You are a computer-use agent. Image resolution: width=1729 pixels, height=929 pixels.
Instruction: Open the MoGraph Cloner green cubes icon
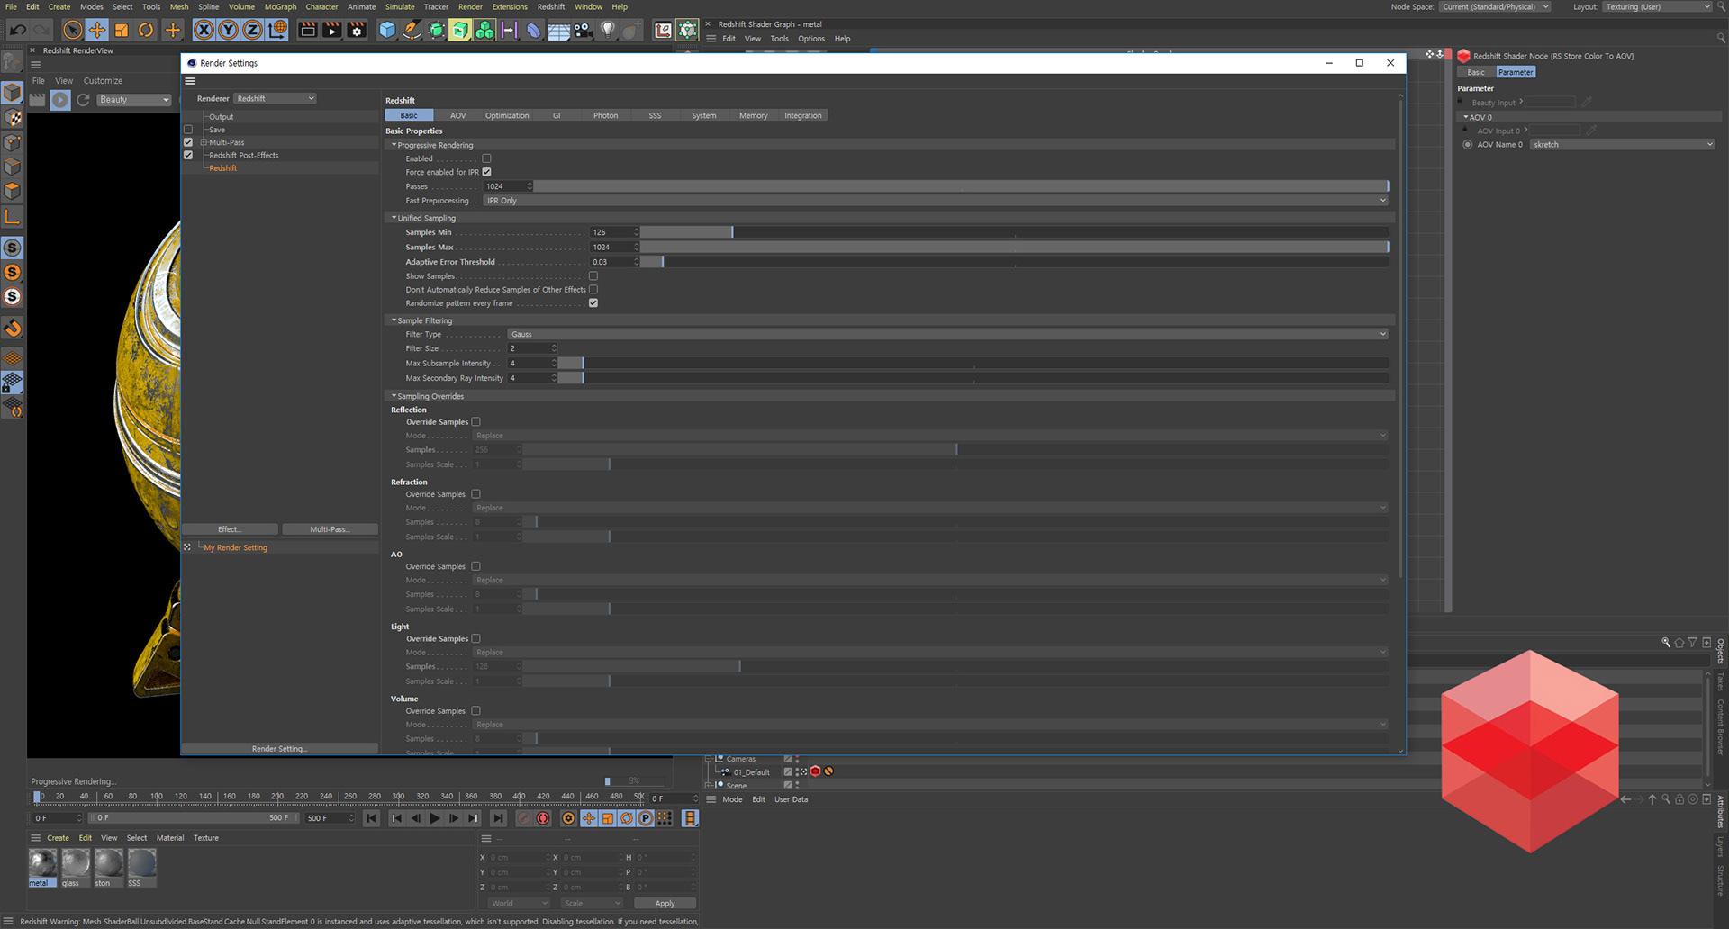pos(484,31)
